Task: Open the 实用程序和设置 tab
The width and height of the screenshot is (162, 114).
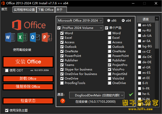Action: click(24, 10)
